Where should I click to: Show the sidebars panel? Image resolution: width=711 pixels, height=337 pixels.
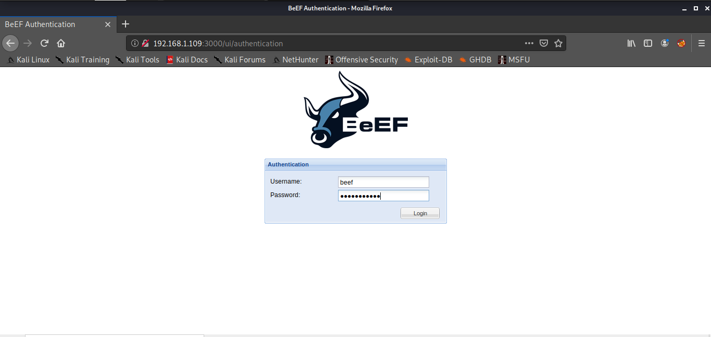click(x=648, y=44)
